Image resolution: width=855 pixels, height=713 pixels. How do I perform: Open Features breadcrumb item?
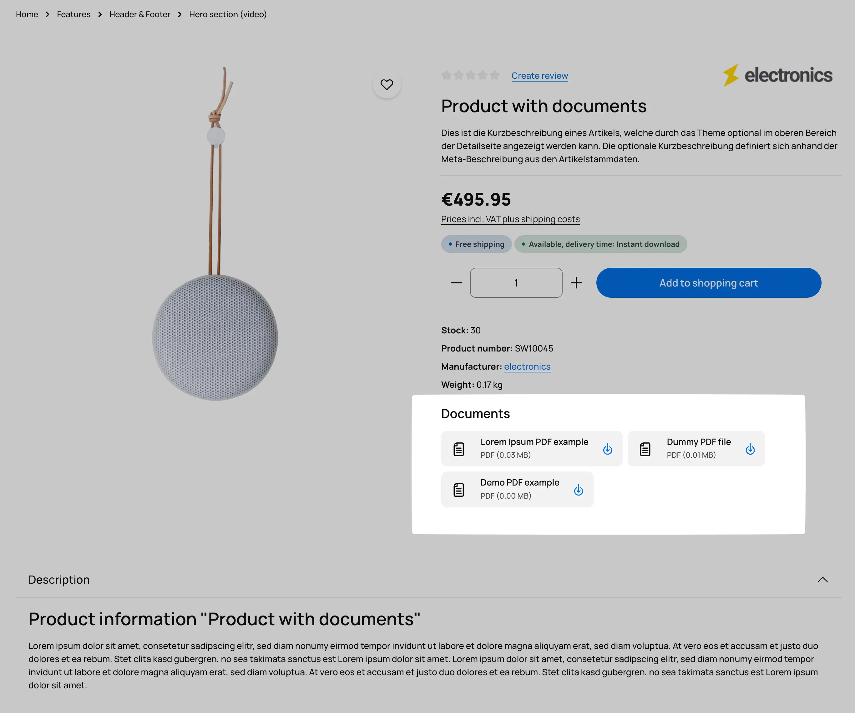pyautogui.click(x=74, y=14)
